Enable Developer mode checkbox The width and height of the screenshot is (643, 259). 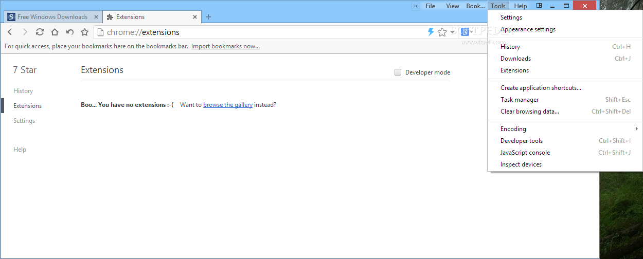[x=398, y=72]
